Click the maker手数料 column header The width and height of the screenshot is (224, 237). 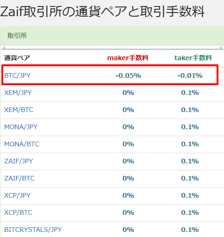[x=128, y=58]
